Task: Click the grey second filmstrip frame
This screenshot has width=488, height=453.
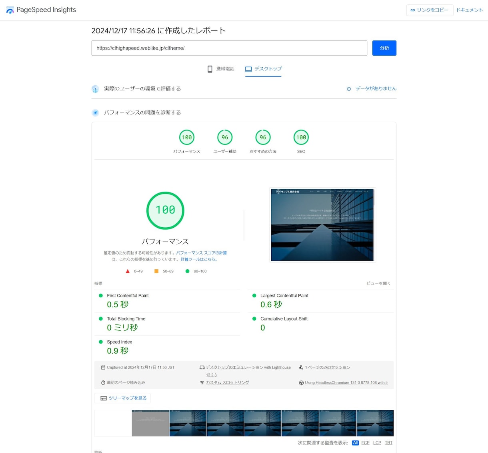Action: (x=150, y=423)
